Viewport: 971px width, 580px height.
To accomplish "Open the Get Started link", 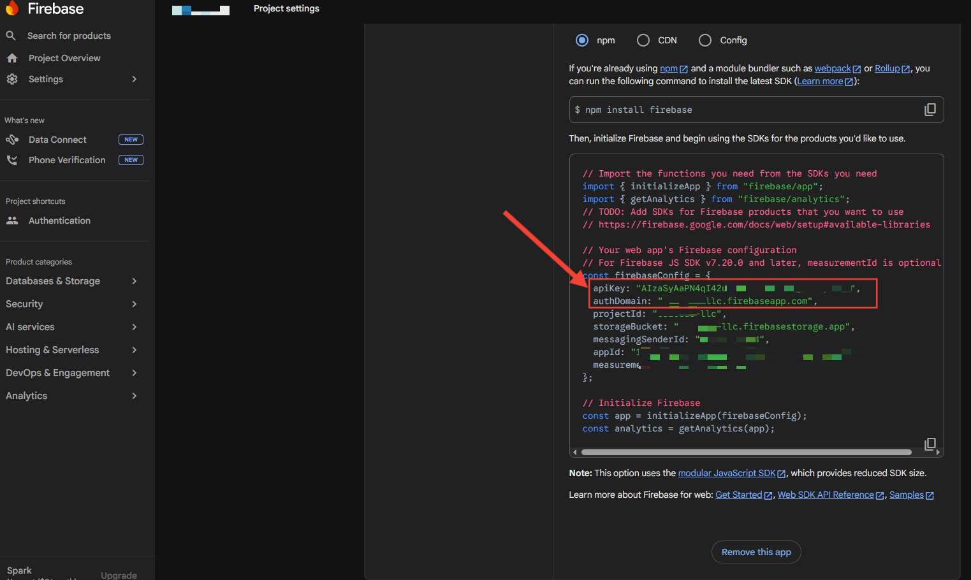I will [738, 495].
